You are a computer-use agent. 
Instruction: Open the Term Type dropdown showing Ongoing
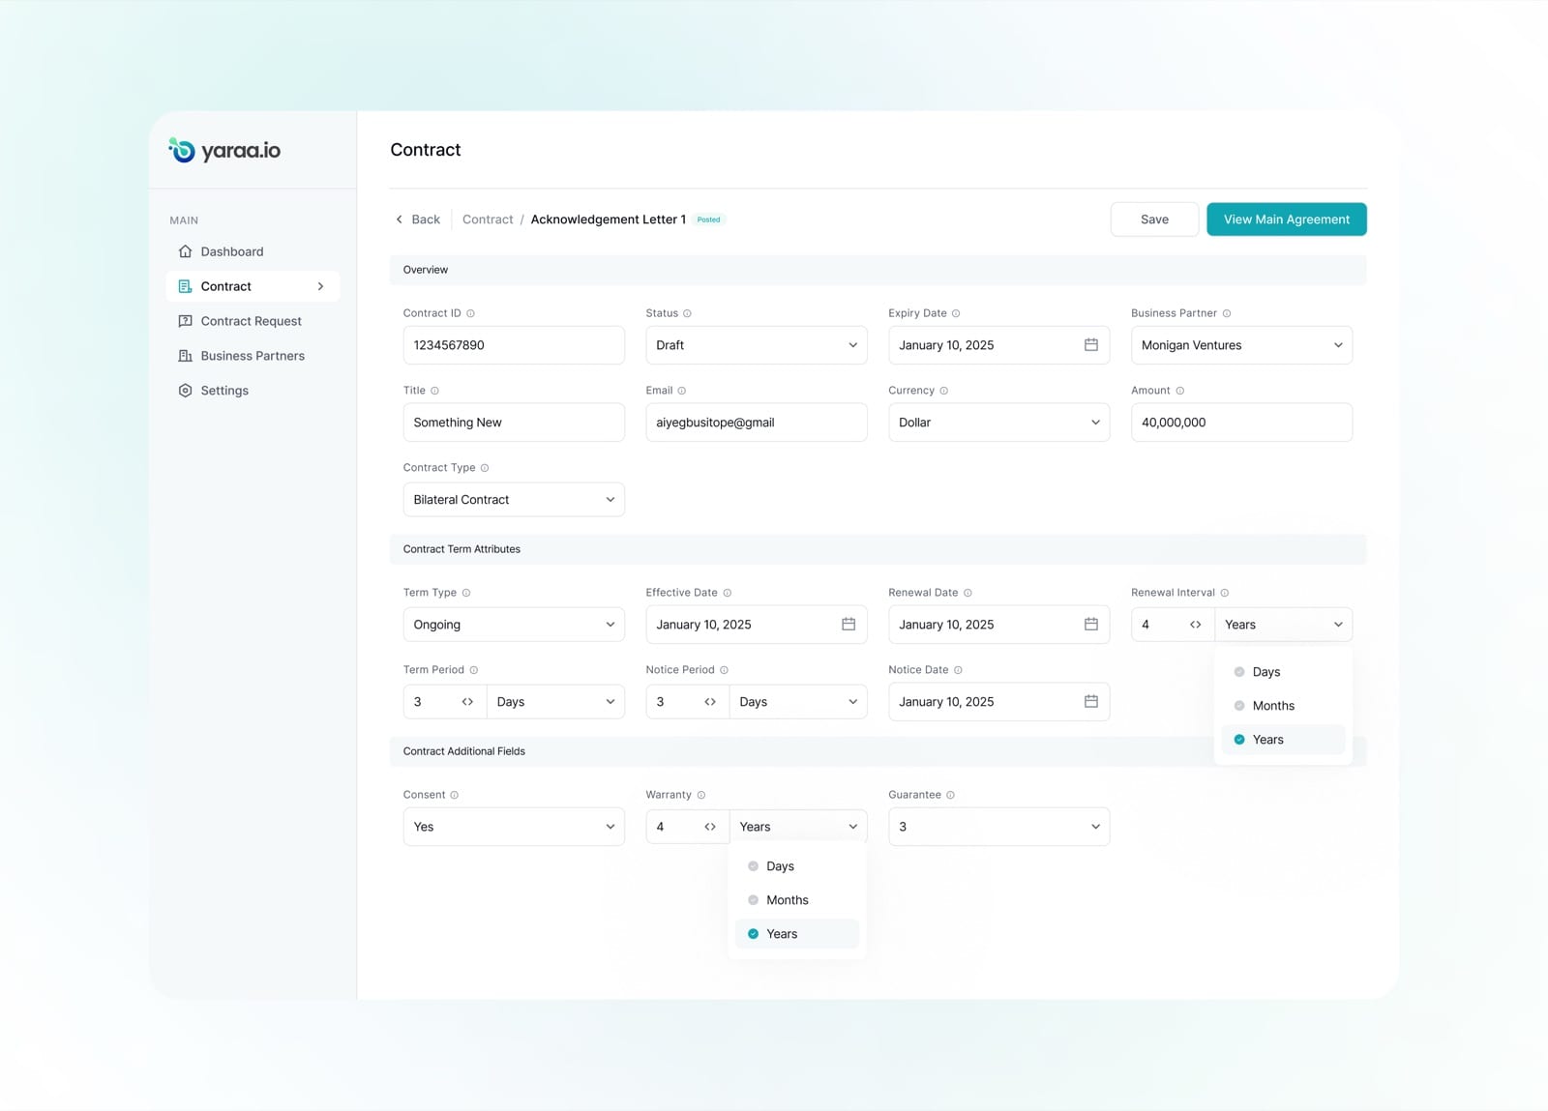click(x=514, y=625)
